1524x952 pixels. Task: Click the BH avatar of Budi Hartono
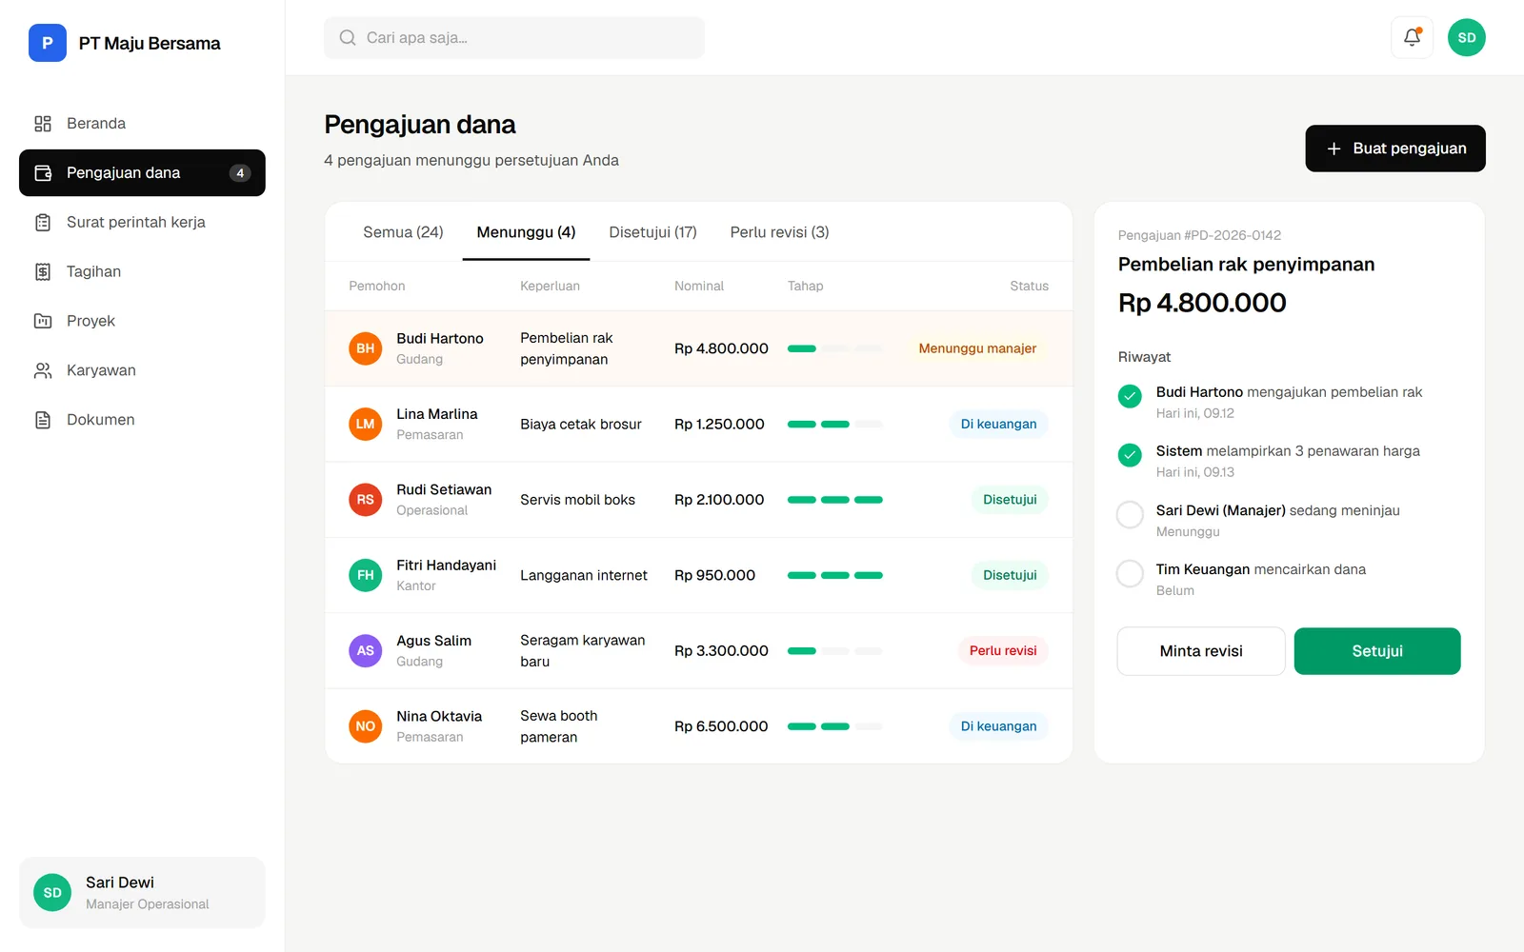coord(366,348)
